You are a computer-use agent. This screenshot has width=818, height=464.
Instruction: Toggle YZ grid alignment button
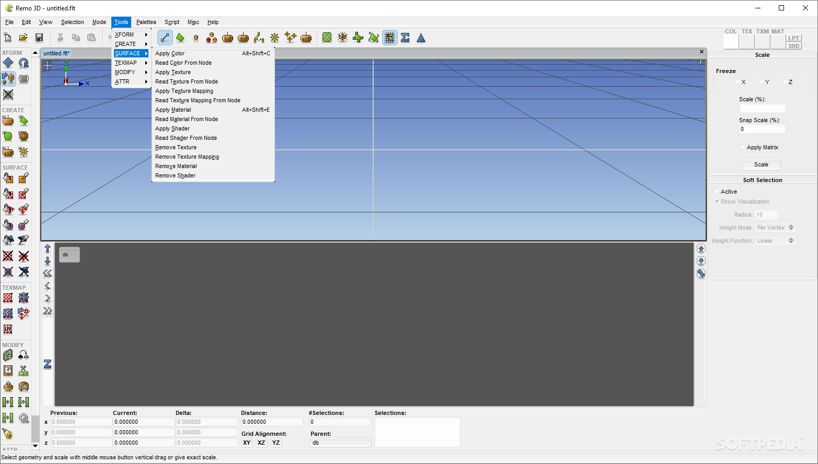[276, 443]
